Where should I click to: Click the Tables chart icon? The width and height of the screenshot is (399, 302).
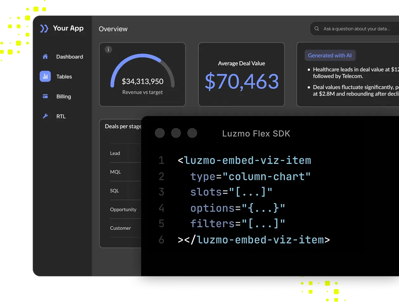(45, 76)
